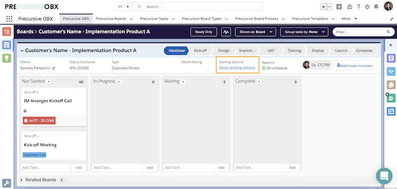Image resolution: width=397 pixels, height=189 pixels.
Task: Open the blue layout icon in right panel
Action: click(x=391, y=111)
